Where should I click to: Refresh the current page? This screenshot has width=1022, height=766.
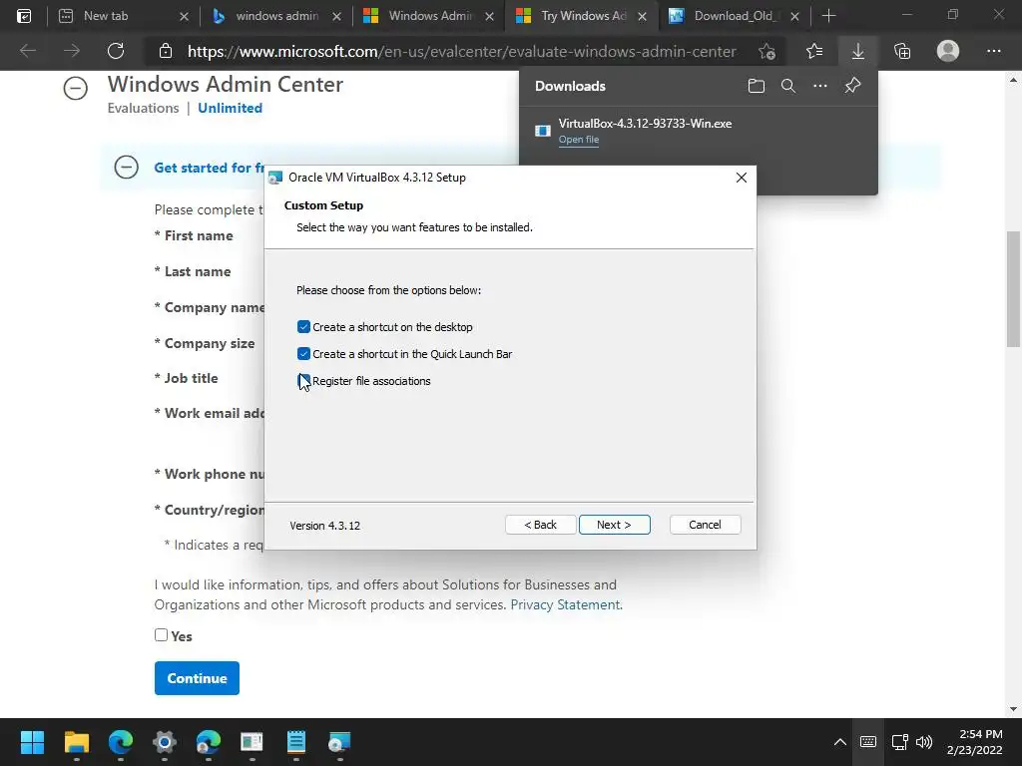click(116, 51)
